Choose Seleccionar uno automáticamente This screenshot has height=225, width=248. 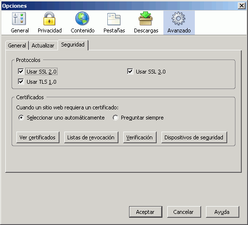click(21, 118)
